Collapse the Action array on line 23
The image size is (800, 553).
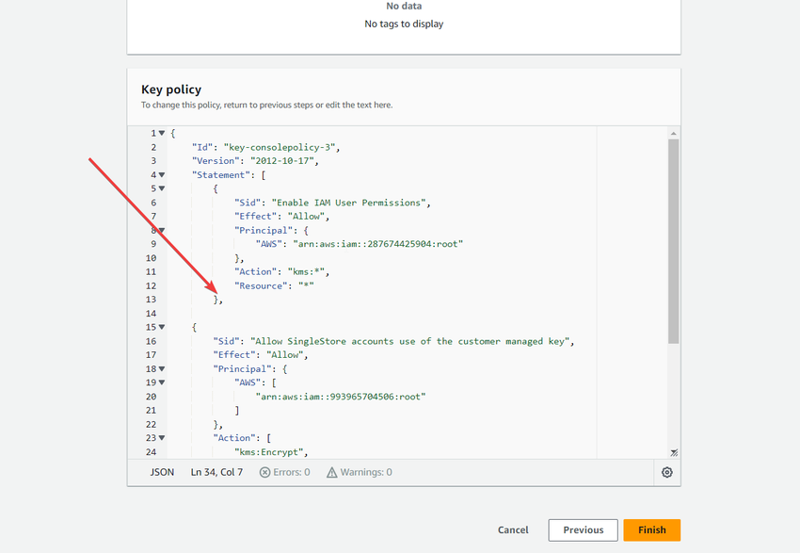161,437
